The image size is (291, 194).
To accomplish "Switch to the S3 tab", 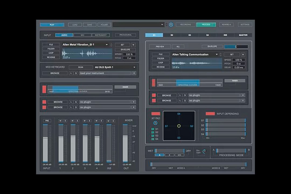I will tap(190, 35).
